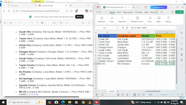Switch to the Page Layout ribbon tab

tap(128, 12)
